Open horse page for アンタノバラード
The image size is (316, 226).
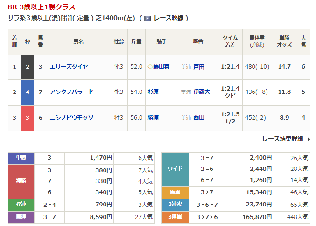71,92
